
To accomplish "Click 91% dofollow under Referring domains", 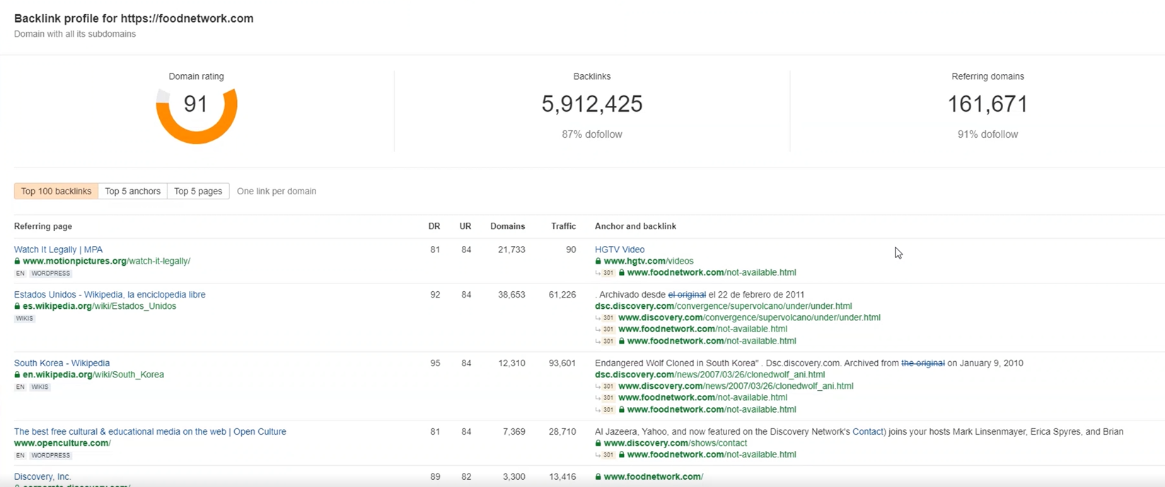I will coord(987,134).
